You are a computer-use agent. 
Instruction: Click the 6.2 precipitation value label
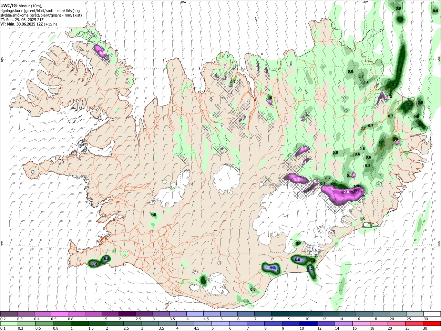coord(310,269)
